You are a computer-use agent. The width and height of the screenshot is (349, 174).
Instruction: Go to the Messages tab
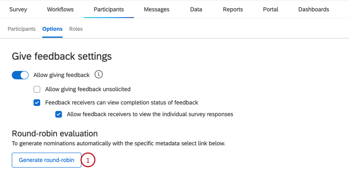(x=156, y=9)
